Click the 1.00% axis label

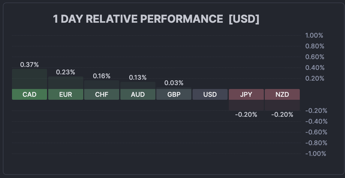tap(314, 36)
